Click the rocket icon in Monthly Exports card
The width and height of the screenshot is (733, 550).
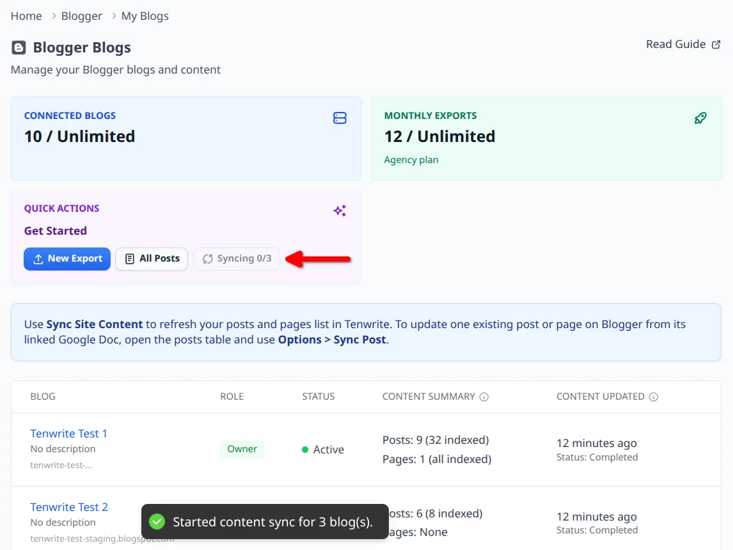coord(700,118)
